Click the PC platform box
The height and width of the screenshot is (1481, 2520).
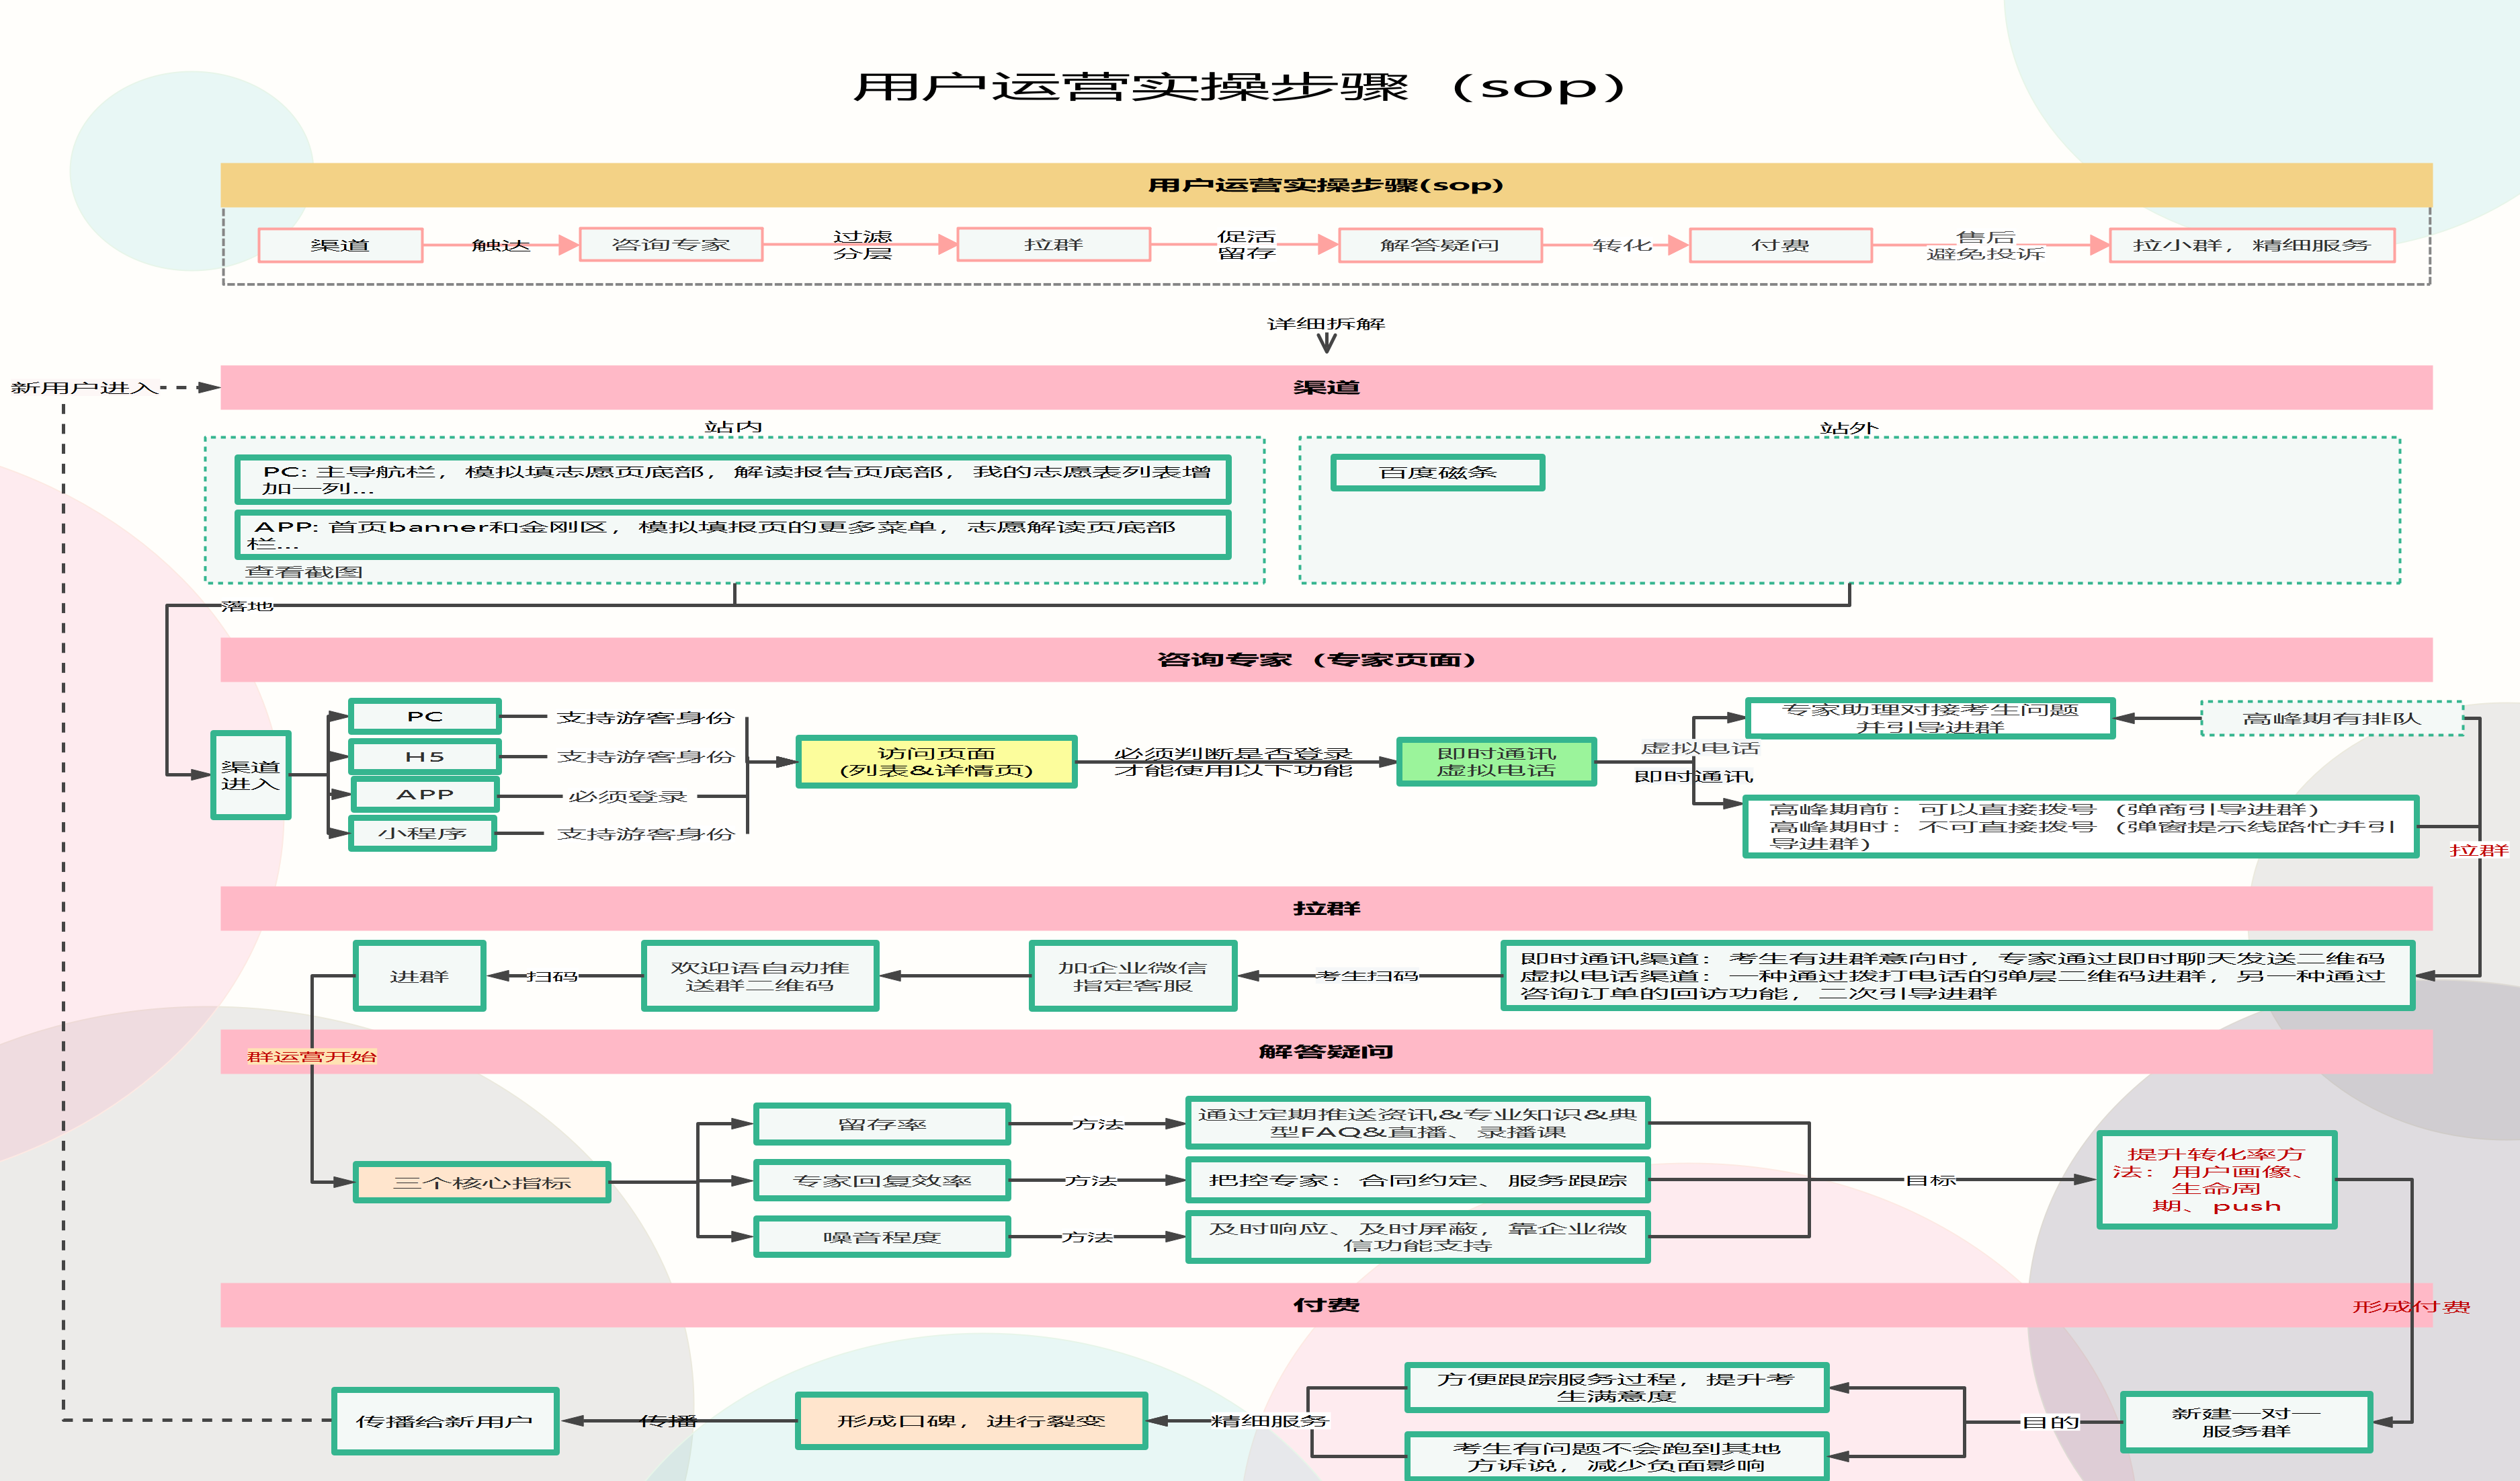tap(424, 717)
